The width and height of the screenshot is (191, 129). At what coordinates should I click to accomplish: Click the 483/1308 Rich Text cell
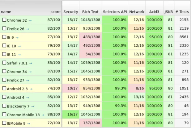click(x=91, y=37)
